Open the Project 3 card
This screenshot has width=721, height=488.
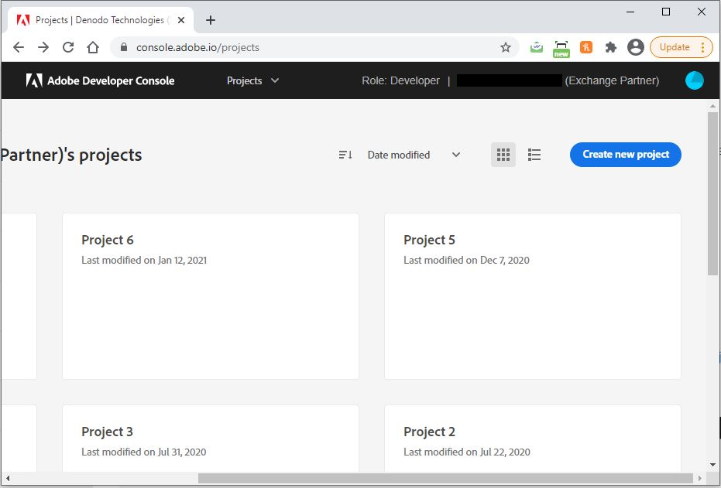211,439
